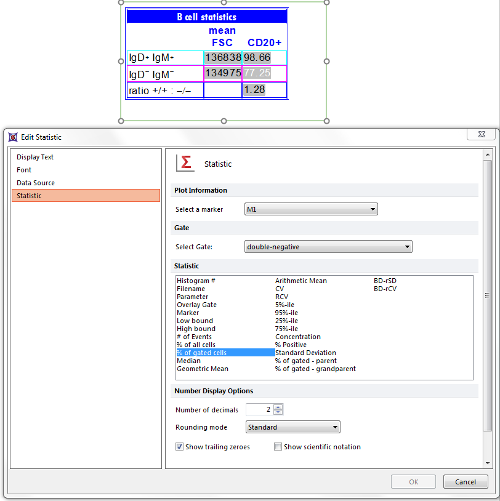This screenshot has width=500, height=501.
Task: Uncheck Show trailing zeroes
Action: tap(180, 447)
